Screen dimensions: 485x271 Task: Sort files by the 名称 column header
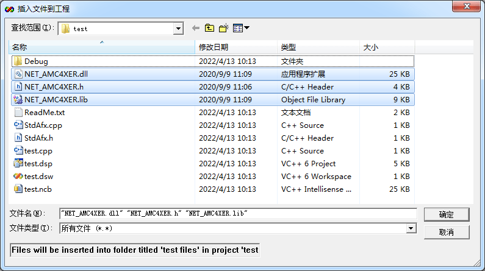(x=102, y=48)
